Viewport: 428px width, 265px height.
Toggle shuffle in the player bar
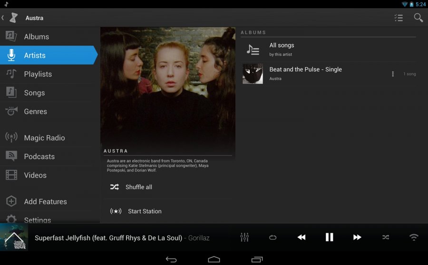385,237
